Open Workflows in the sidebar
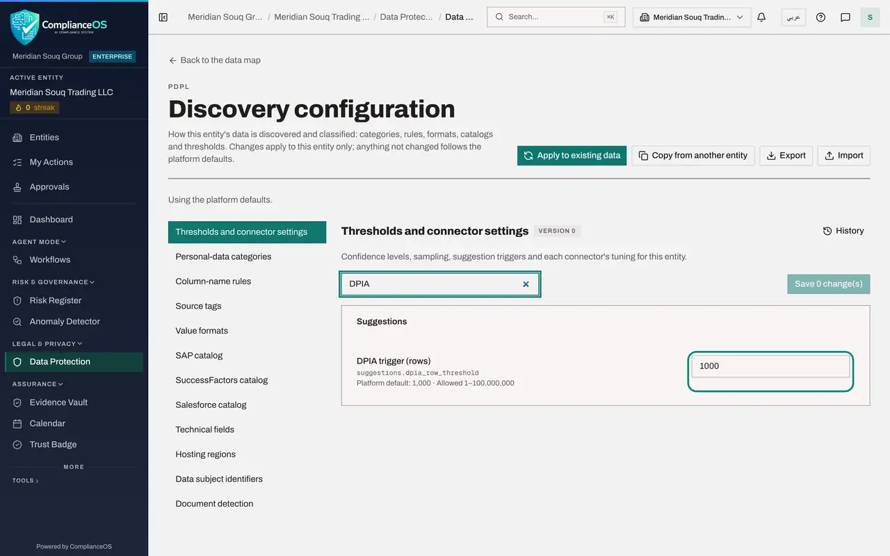The height and width of the screenshot is (556, 890). [74, 260]
